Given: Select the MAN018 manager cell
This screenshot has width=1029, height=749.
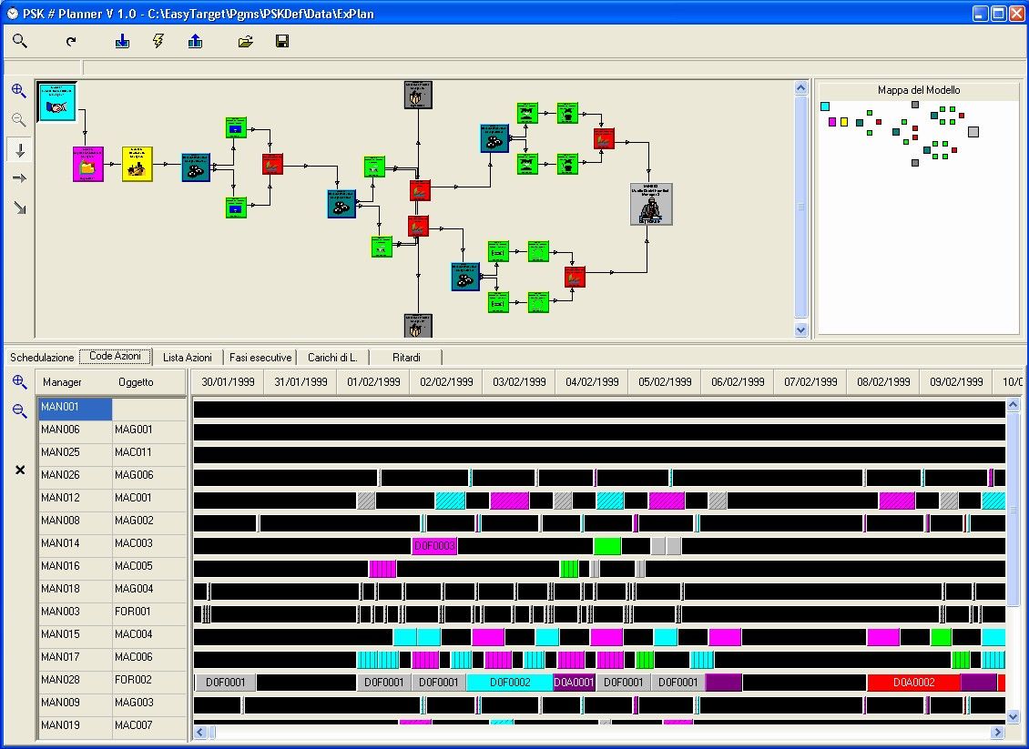Looking at the screenshot, I should [75, 589].
